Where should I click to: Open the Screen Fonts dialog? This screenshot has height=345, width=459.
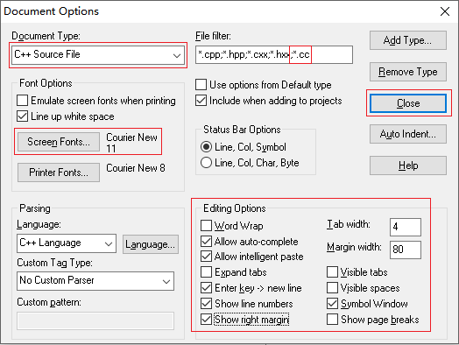pyautogui.click(x=59, y=142)
